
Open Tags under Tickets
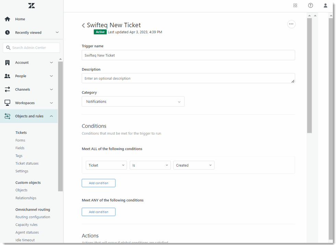pyautogui.click(x=19, y=156)
